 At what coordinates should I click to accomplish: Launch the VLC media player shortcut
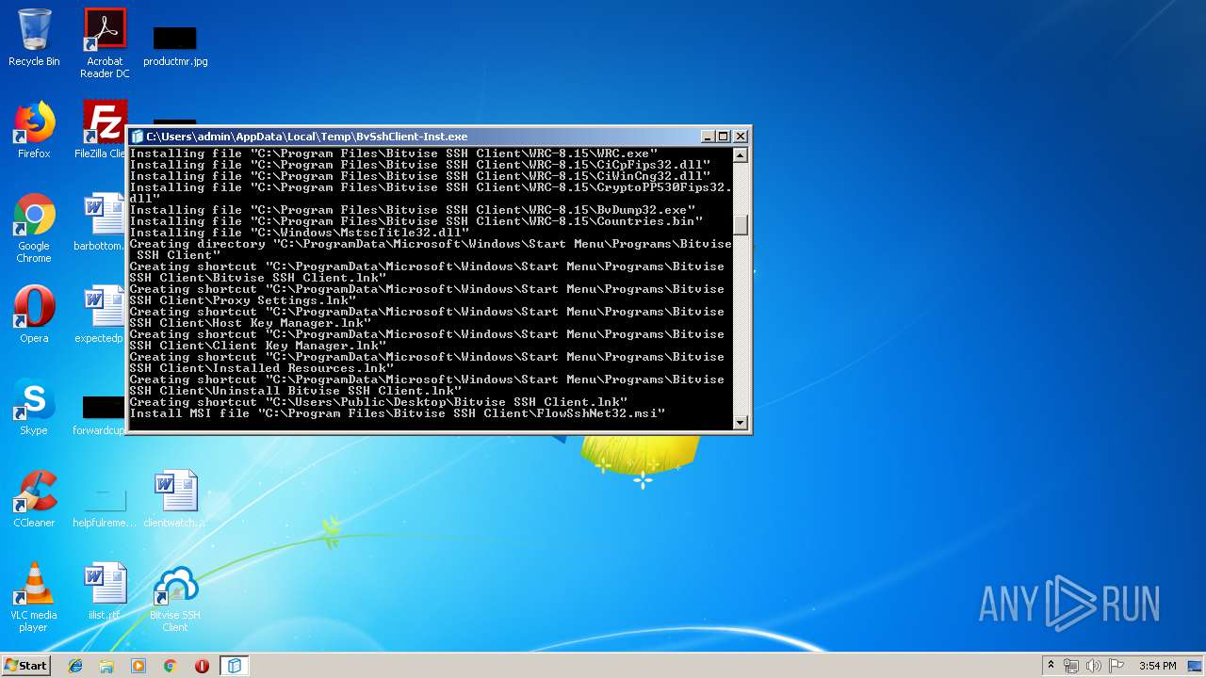[x=34, y=597]
